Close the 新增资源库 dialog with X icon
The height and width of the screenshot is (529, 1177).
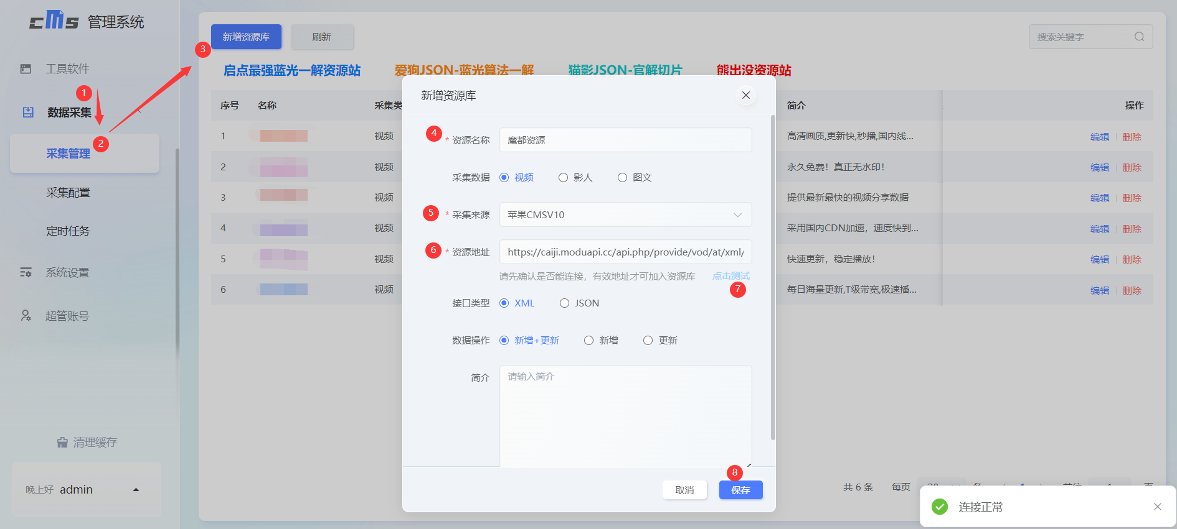[745, 95]
